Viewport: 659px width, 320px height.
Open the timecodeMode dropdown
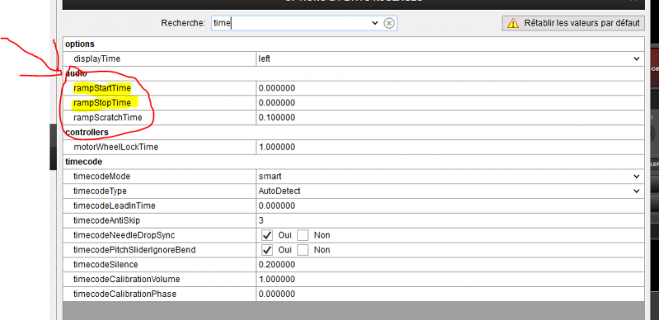pyautogui.click(x=636, y=176)
